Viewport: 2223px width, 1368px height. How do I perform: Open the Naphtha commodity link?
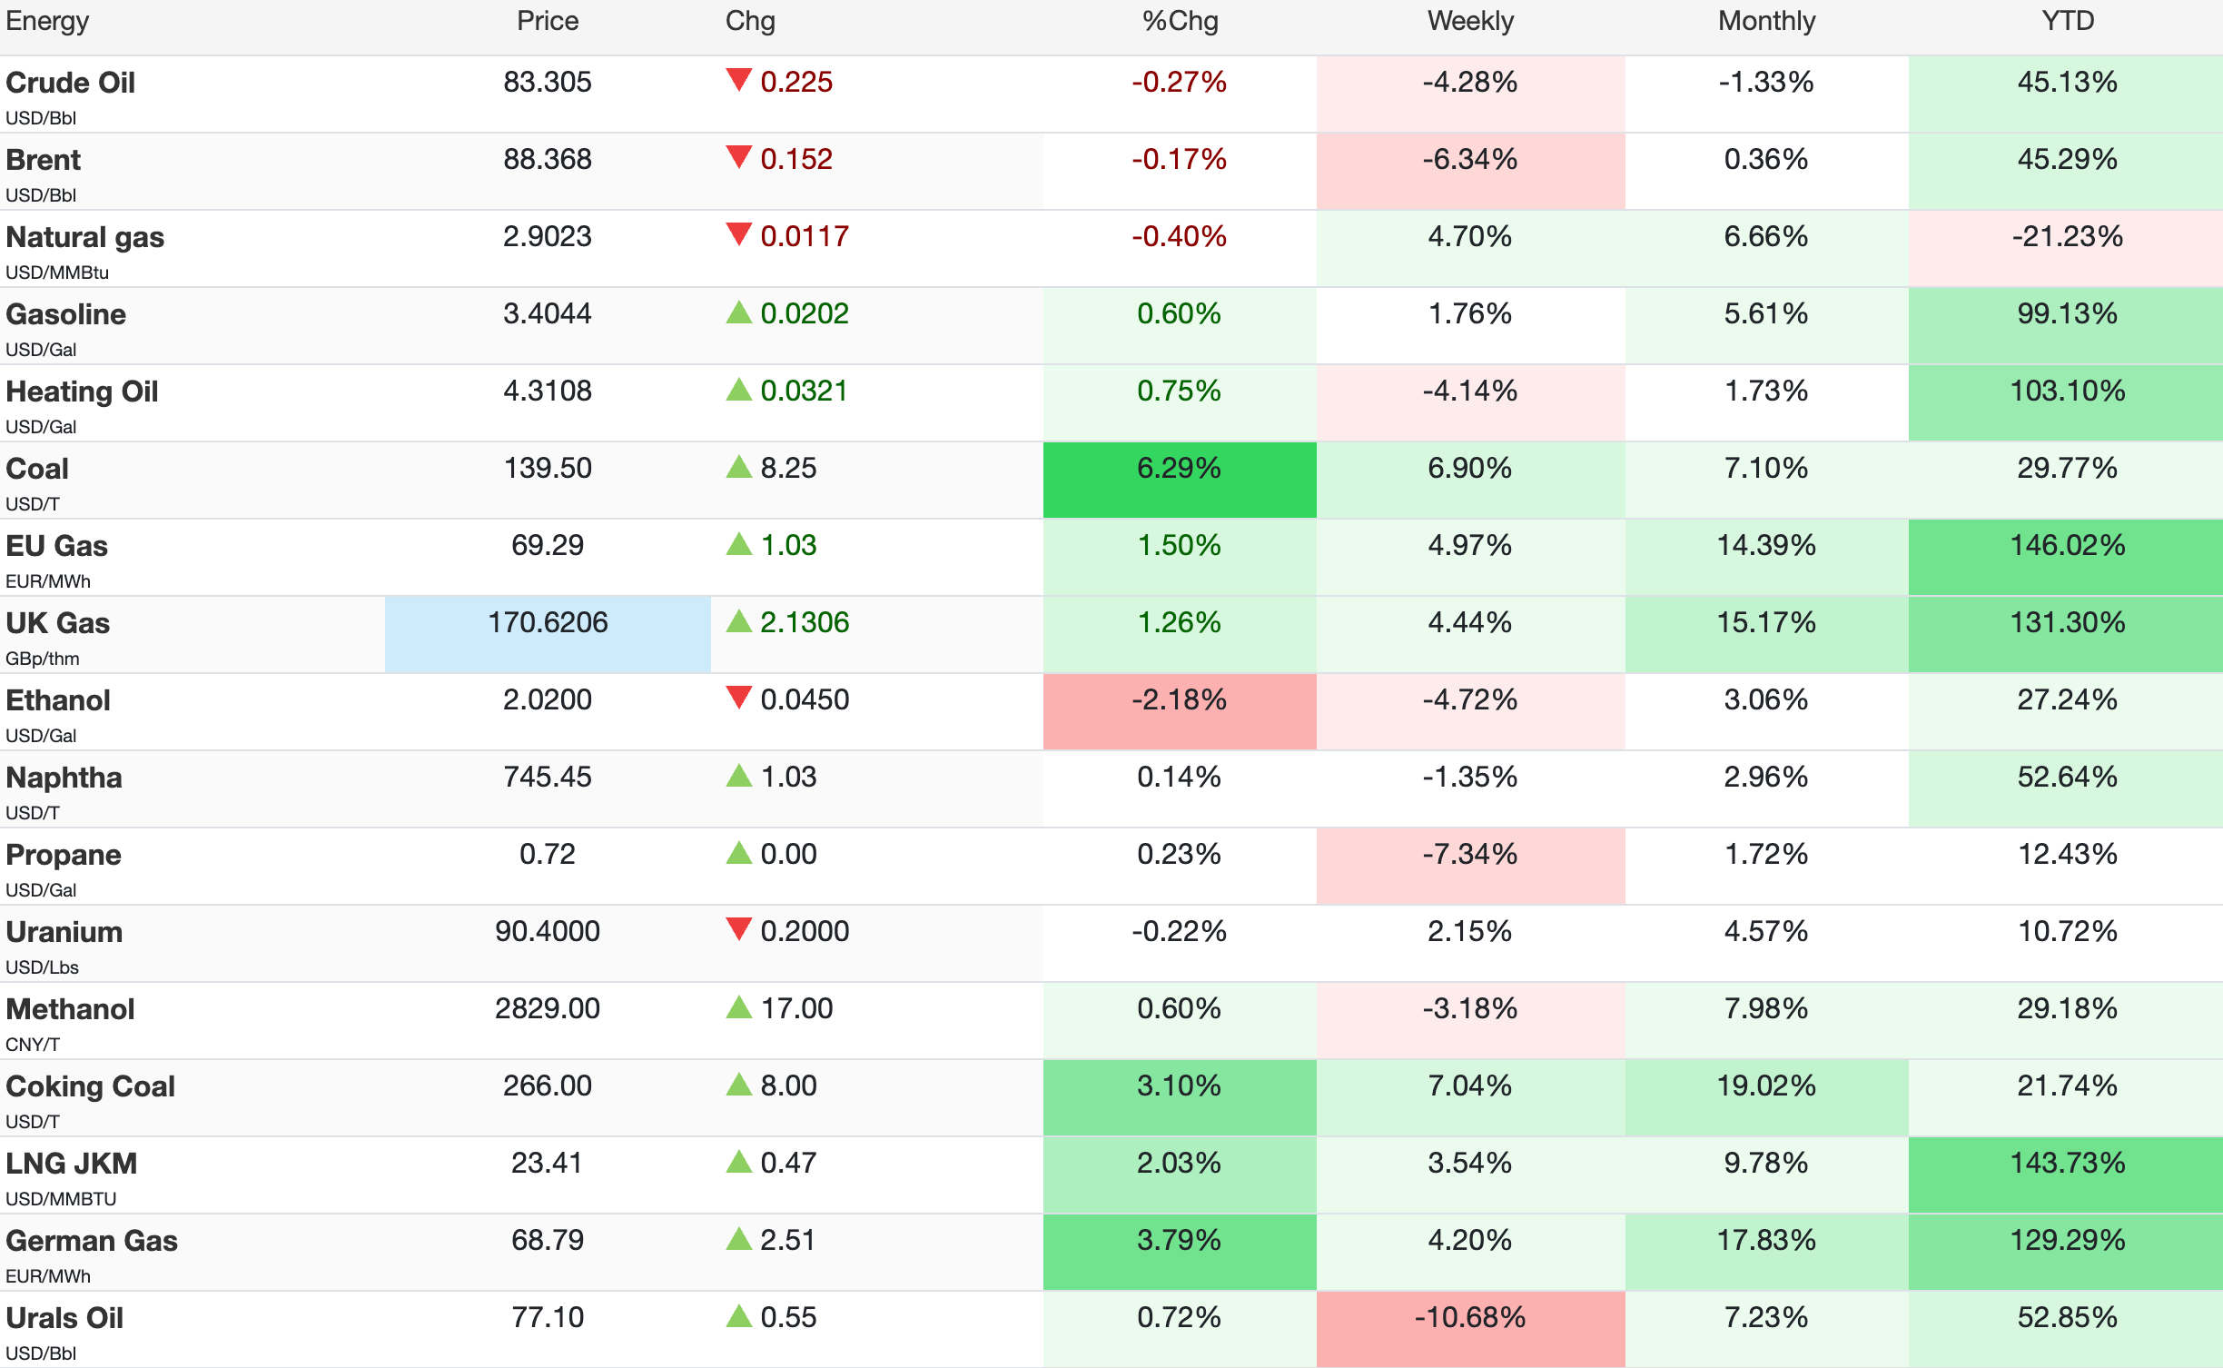[x=64, y=778]
